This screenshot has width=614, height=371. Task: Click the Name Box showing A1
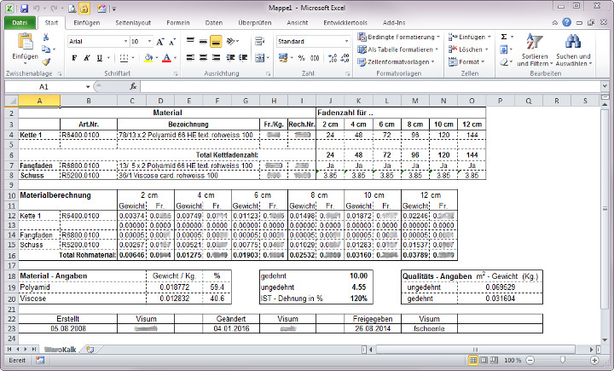pyautogui.click(x=44, y=86)
